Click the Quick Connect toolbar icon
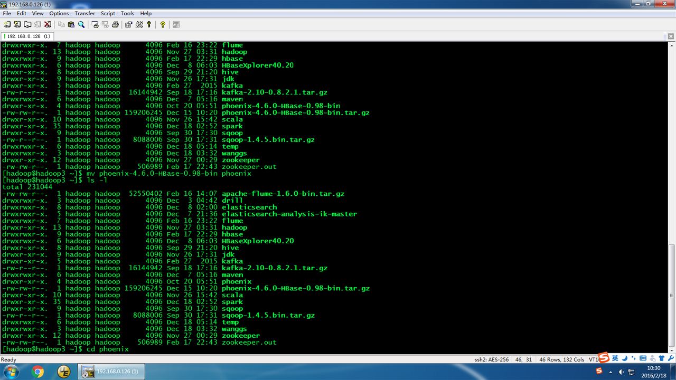The image size is (676, 380). (x=17, y=24)
